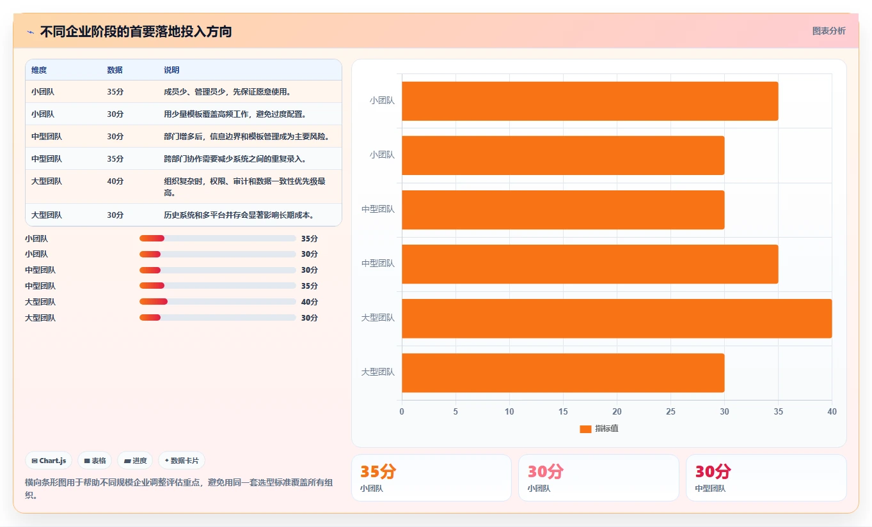Click the 中型团队 35分 progress bar
The image size is (872, 527).
[x=218, y=286]
